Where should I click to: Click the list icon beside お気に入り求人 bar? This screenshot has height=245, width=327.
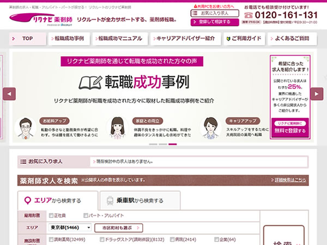coord(23,162)
